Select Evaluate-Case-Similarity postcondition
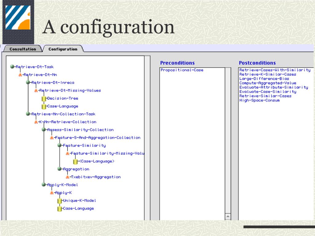The image size is (315, 236). [268, 92]
